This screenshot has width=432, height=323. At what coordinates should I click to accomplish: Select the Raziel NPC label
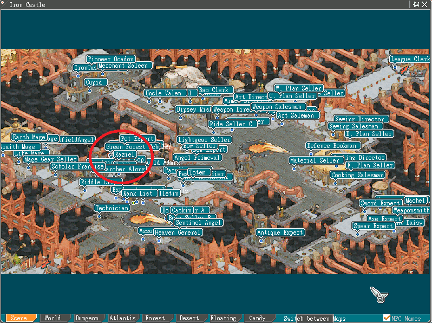click(125, 154)
